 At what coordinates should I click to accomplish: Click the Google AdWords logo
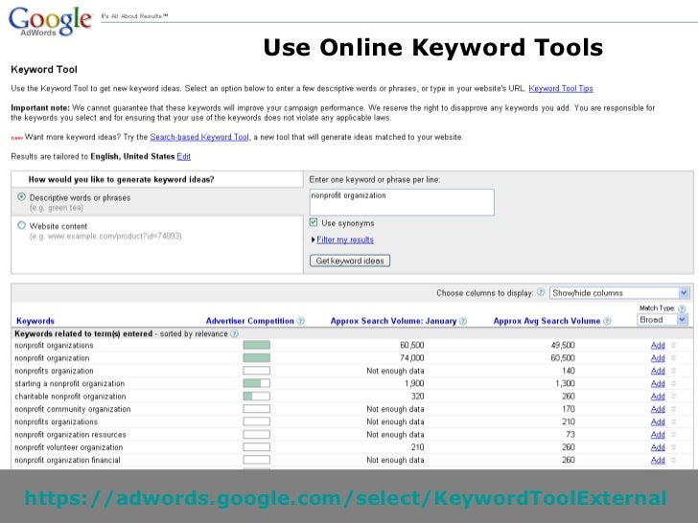tap(50, 20)
